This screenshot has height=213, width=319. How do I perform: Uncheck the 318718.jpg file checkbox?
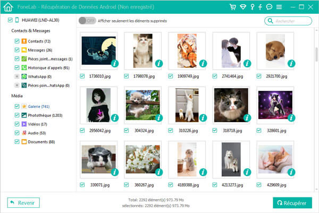pyautogui.click(x=215, y=130)
